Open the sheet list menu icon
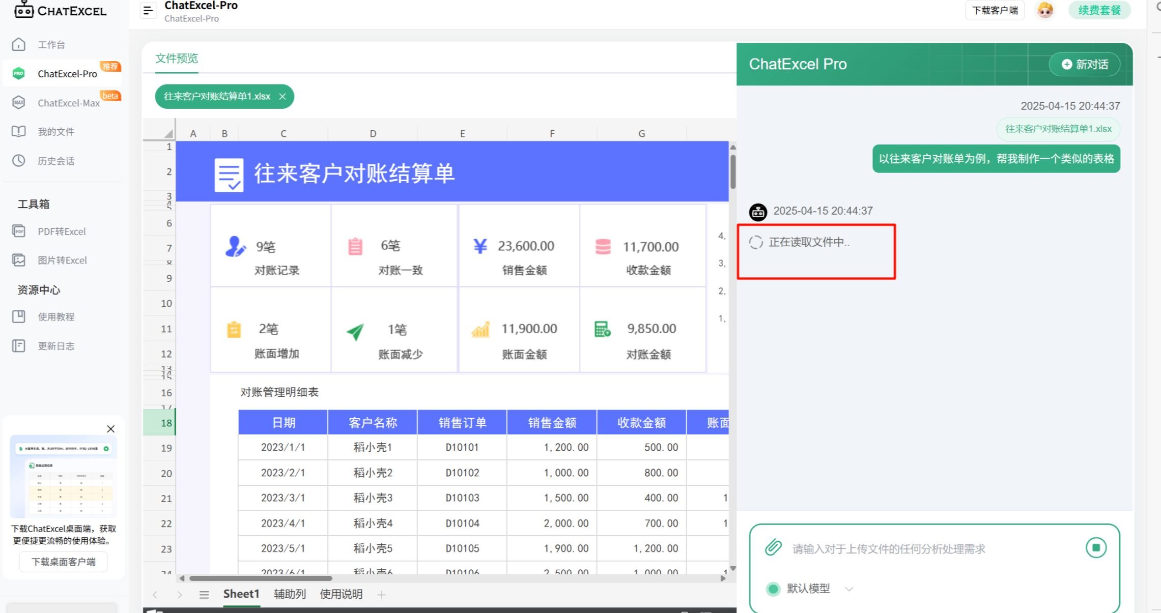1161x613 pixels. [x=204, y=595]
